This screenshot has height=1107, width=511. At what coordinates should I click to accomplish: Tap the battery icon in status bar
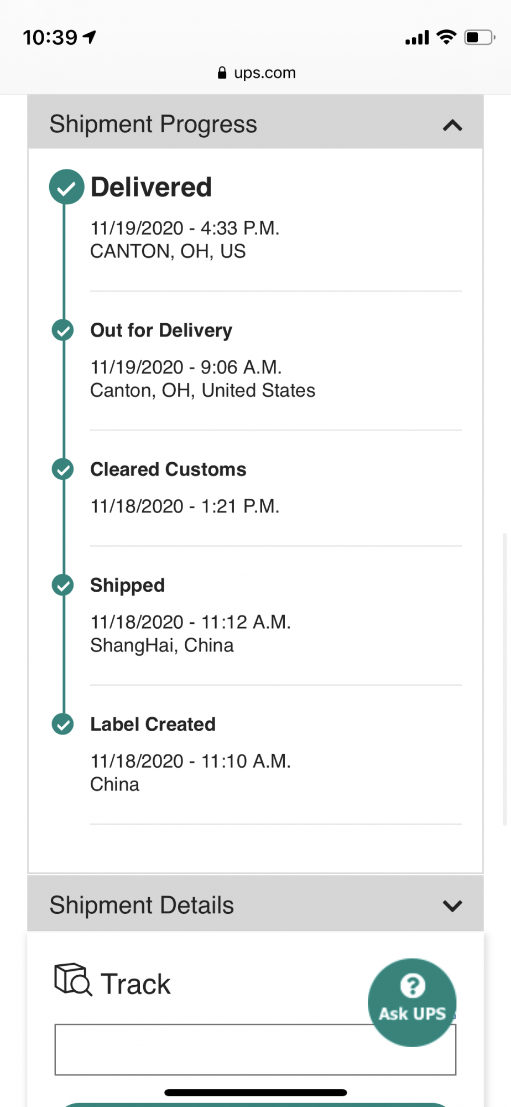pos(479,38)
